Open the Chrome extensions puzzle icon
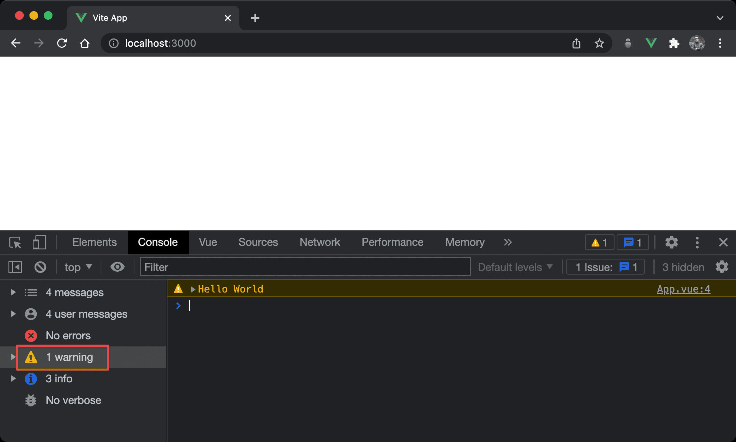This screenshot has height=442, width=736. point(674,43)
